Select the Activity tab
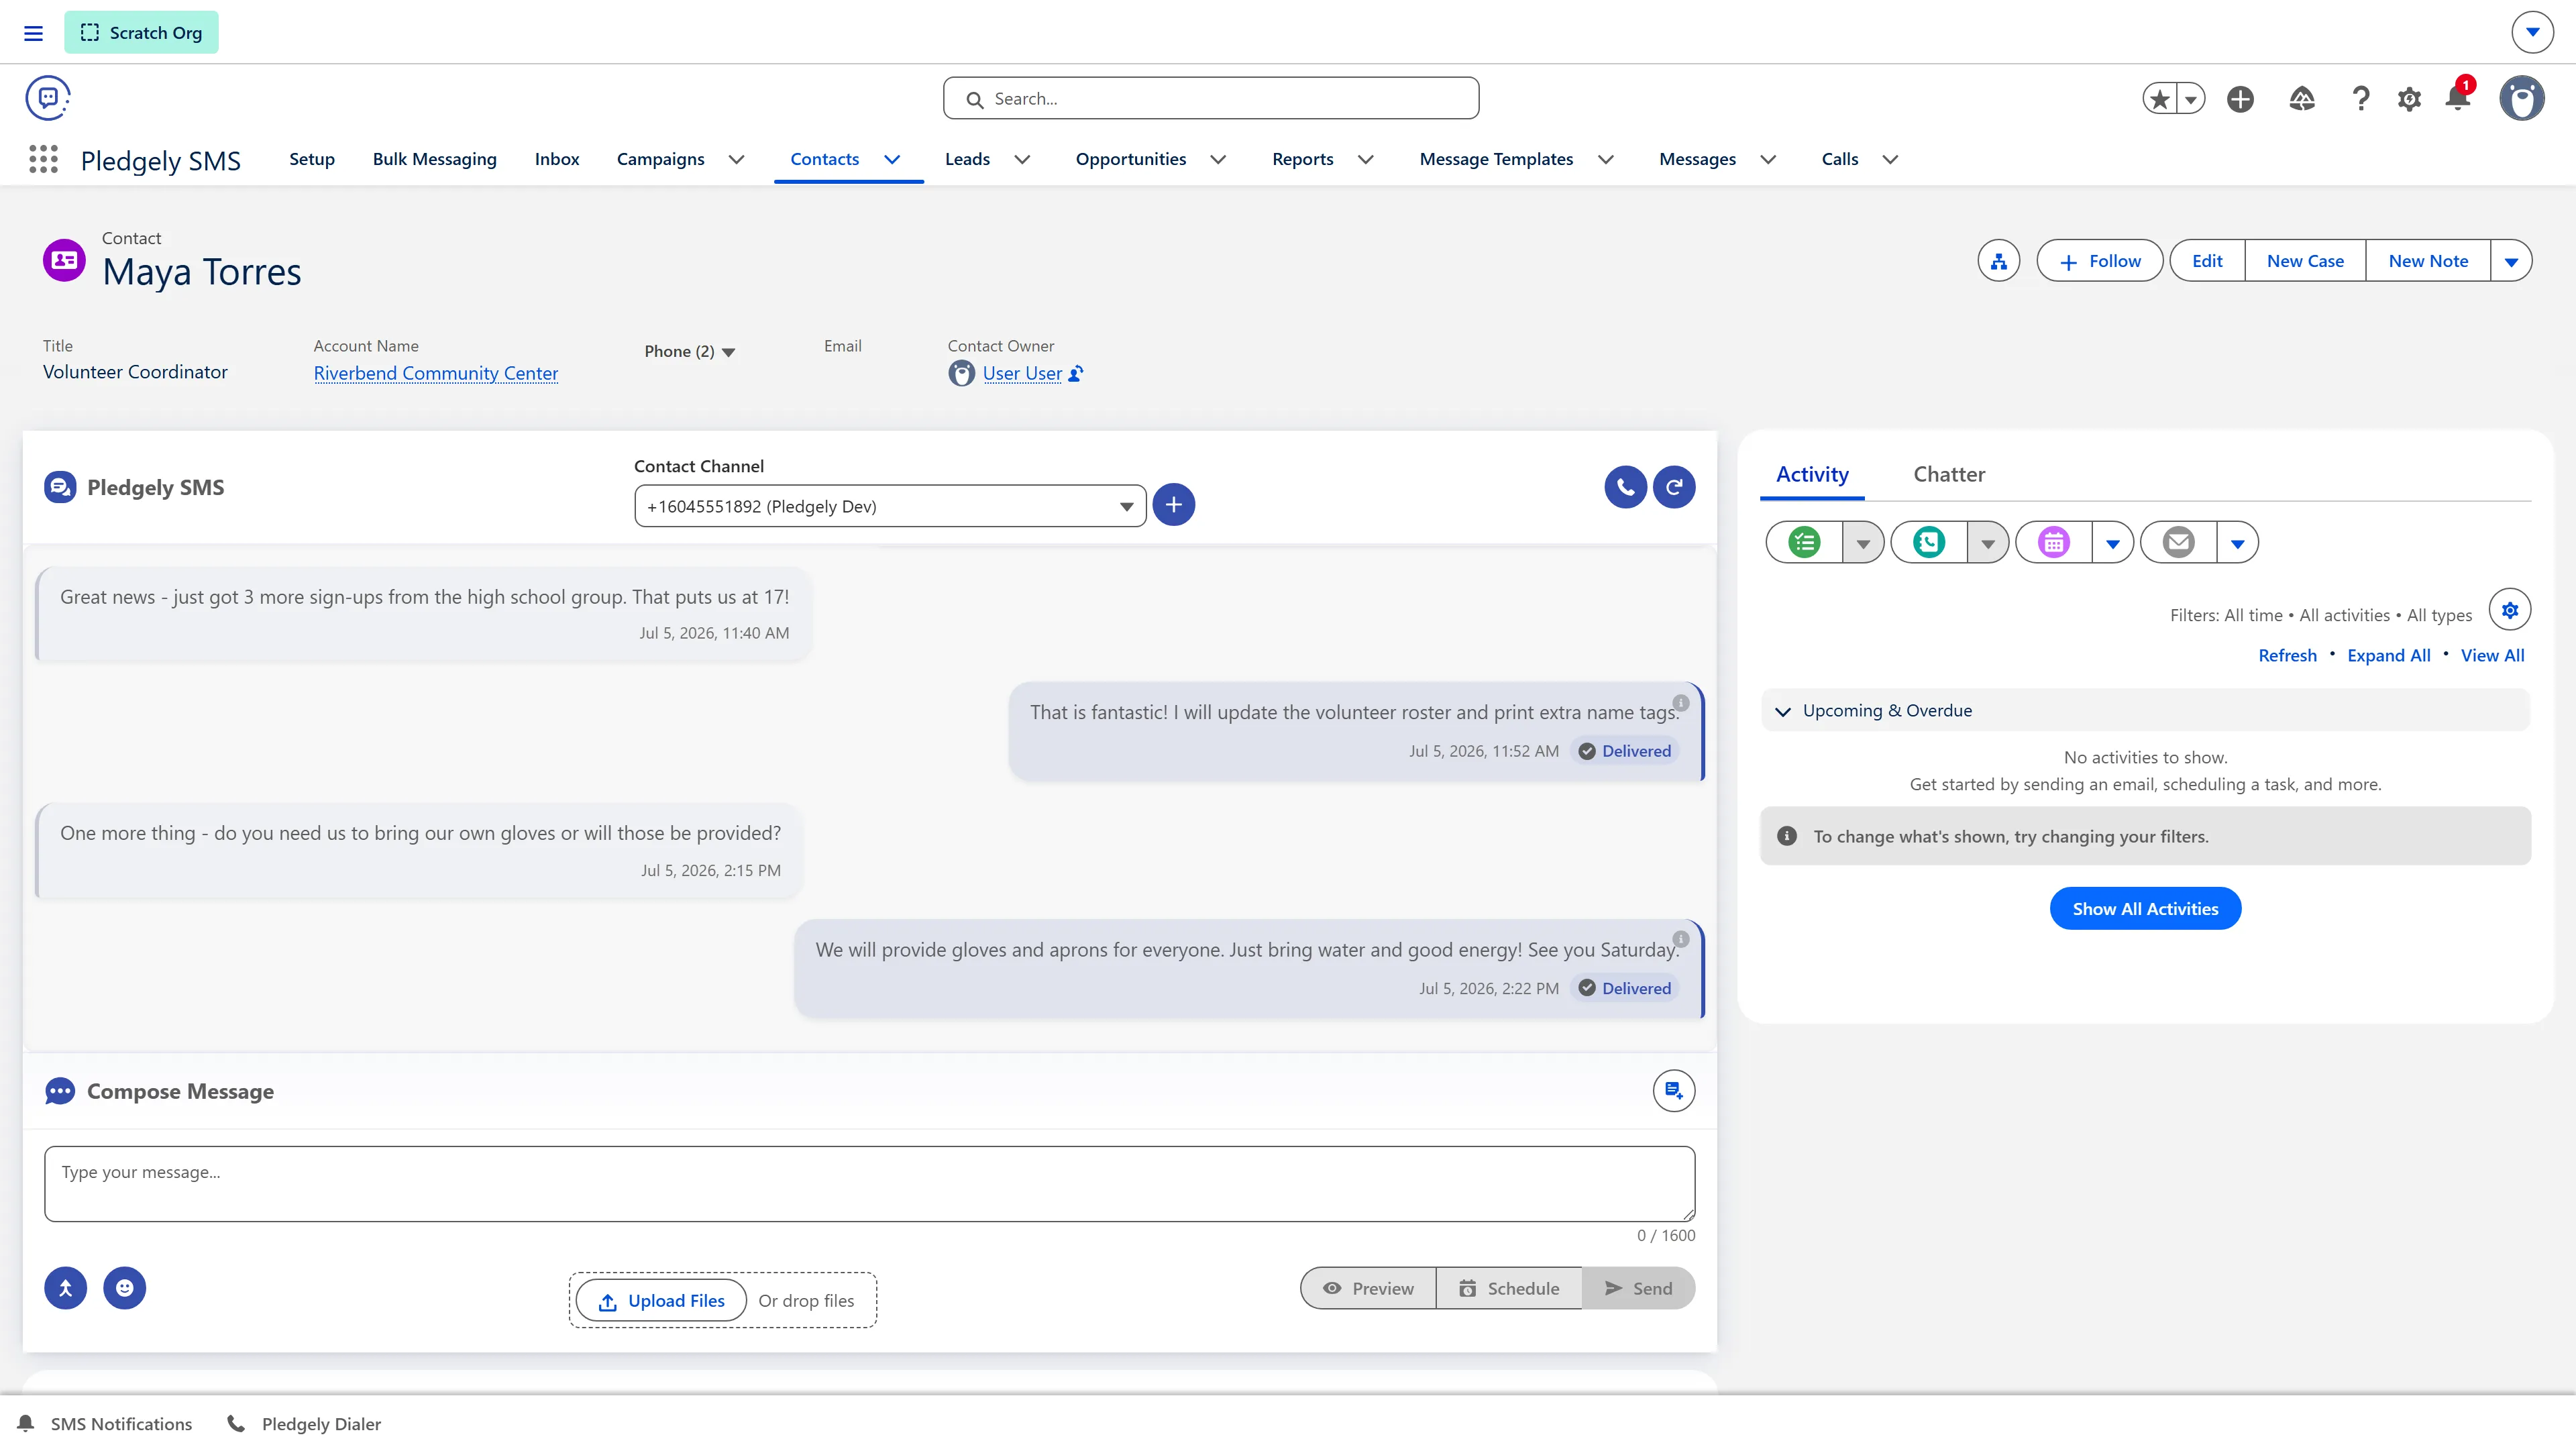The height and width of the screenshot is (1449, 2576). pyautogui.click(x=1812, y=474)
